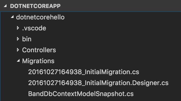This screenshot has width=181, height=101.
Task: Collapse the DOTNETCOREAPP section header arrow
Action: click(5, 6)
